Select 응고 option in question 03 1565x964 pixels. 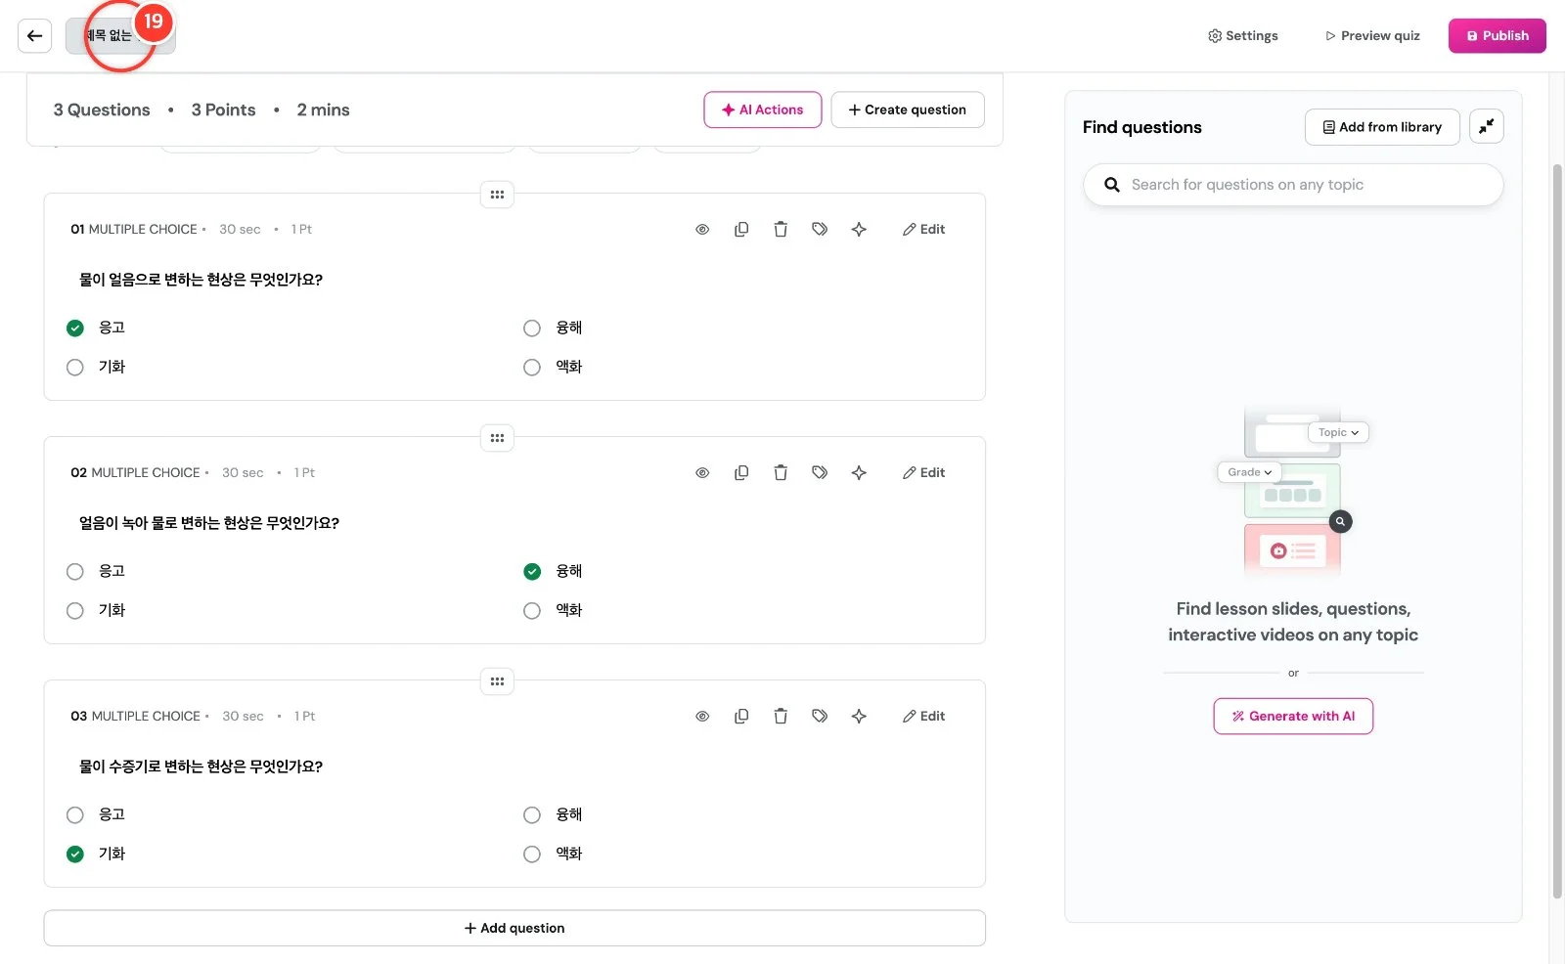point(75,815)
